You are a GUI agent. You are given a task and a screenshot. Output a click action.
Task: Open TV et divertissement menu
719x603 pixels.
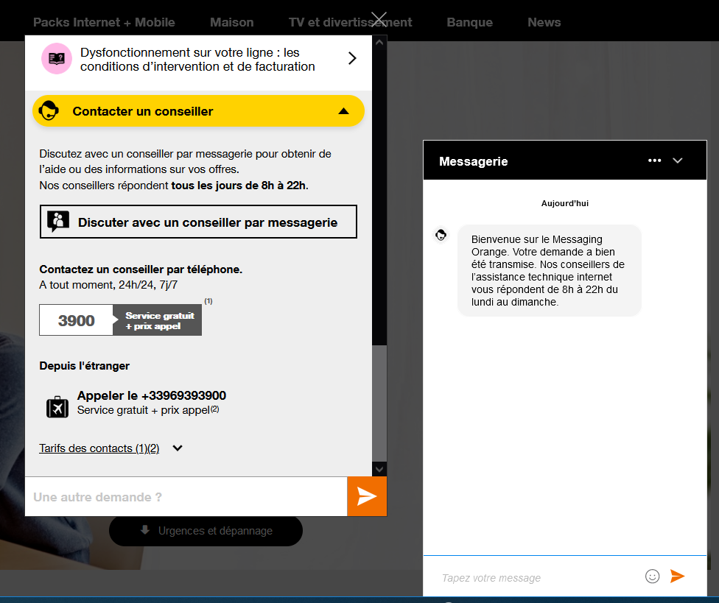point(351,22)
